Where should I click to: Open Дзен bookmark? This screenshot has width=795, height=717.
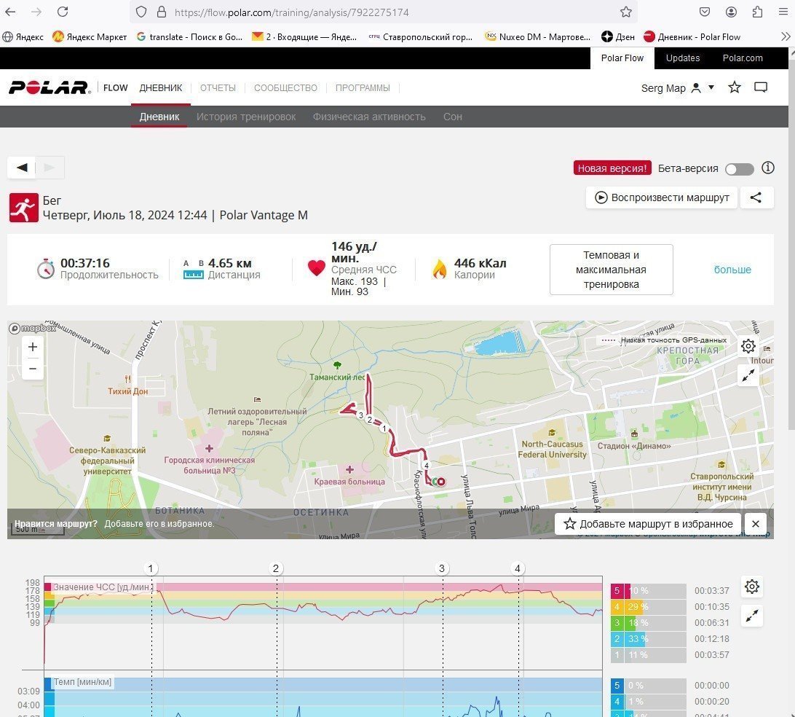(618, 36)
